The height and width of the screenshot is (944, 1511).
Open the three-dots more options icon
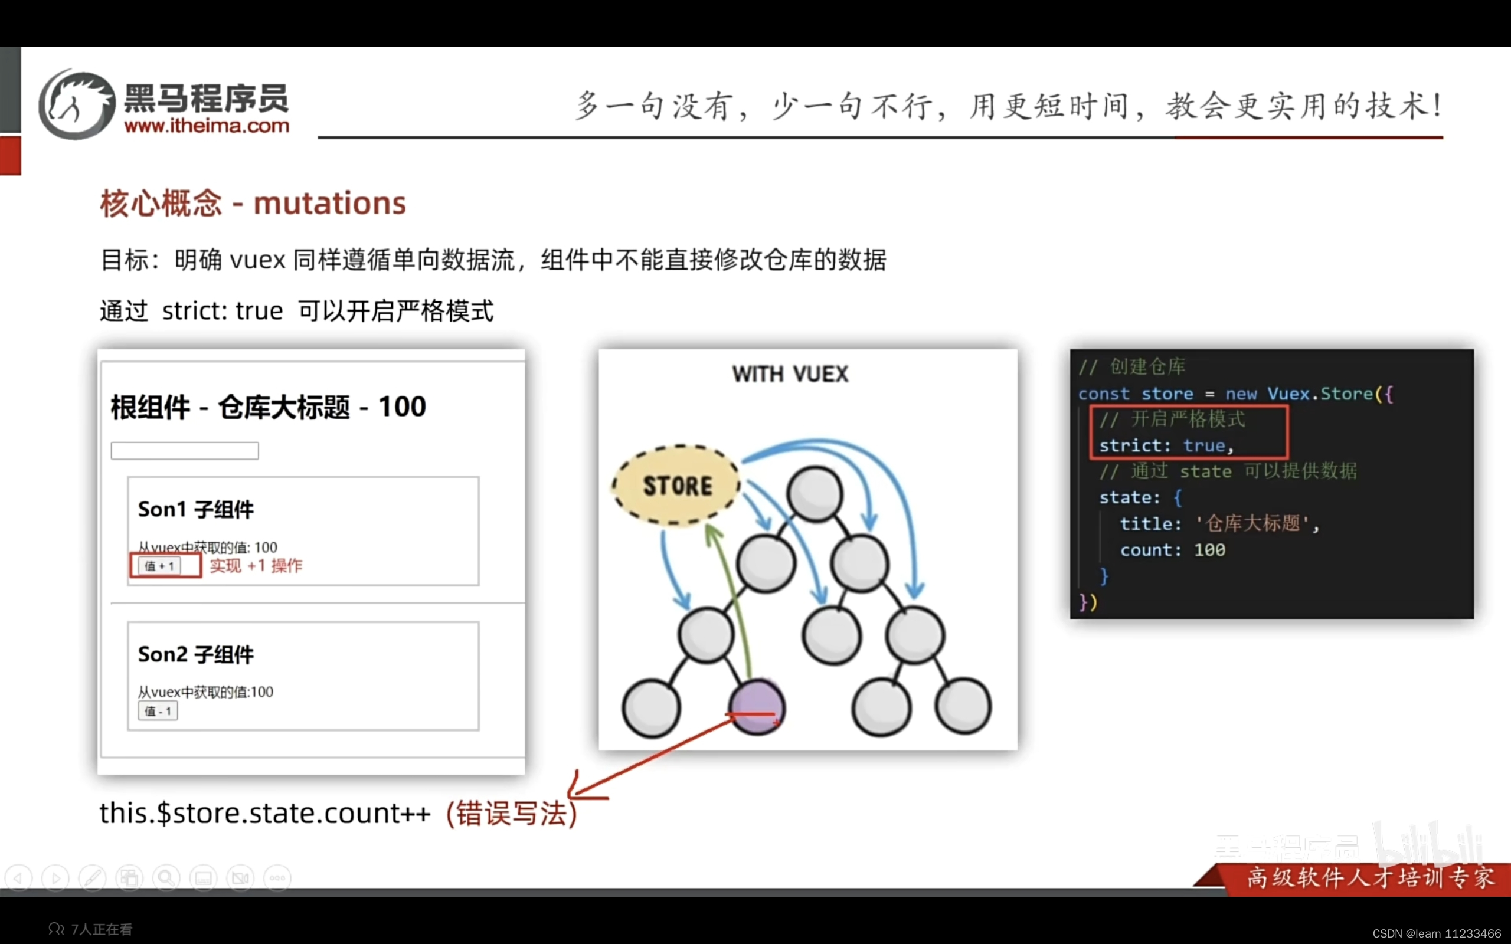pyautogui.click(x=277, y=879)
